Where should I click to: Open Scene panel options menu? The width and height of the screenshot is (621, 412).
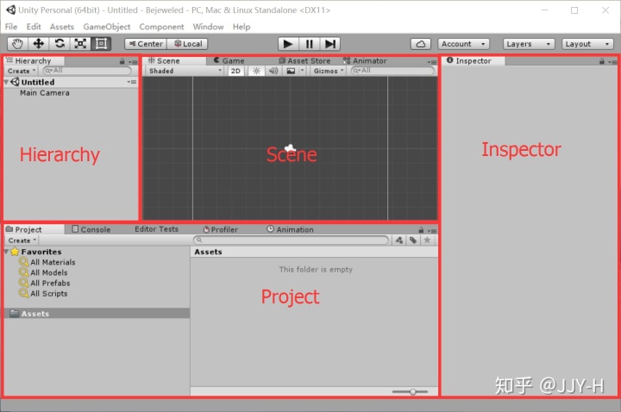(432, 62)
